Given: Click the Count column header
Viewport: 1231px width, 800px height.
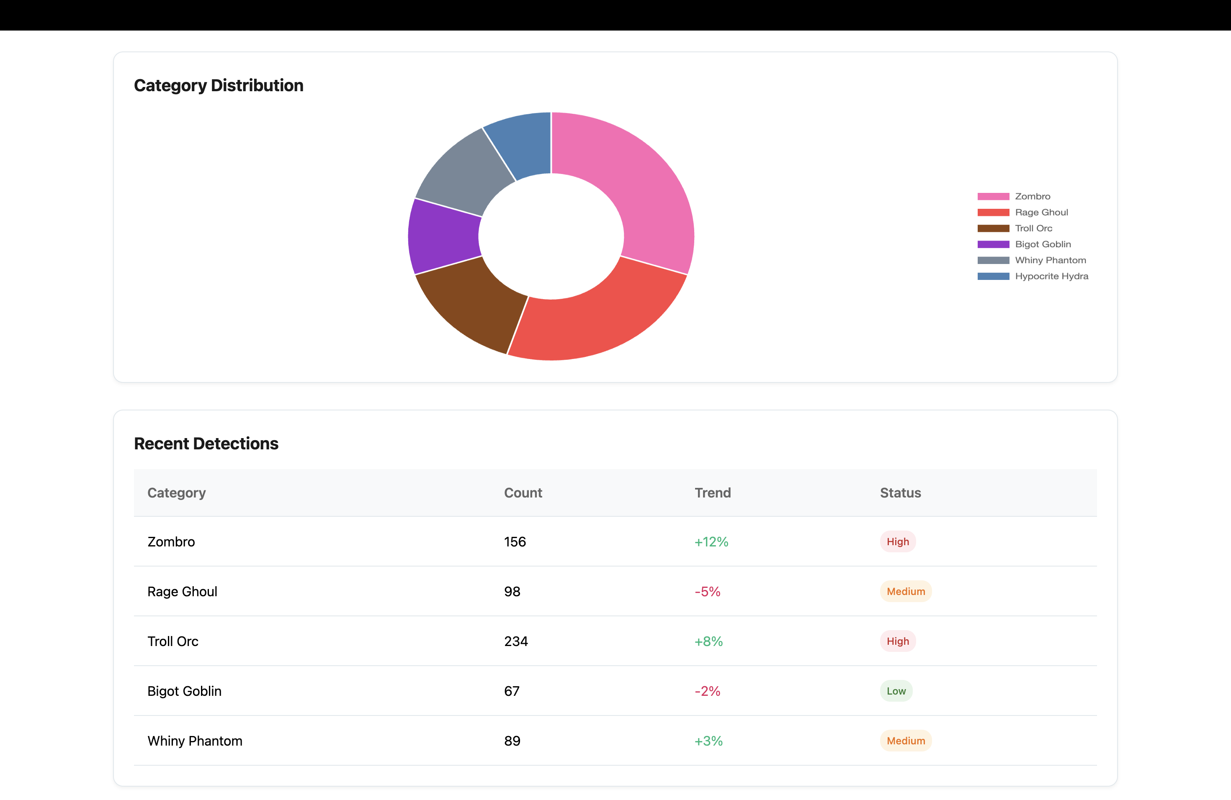Looking at the screenshot, I should (x=523, y=493).
